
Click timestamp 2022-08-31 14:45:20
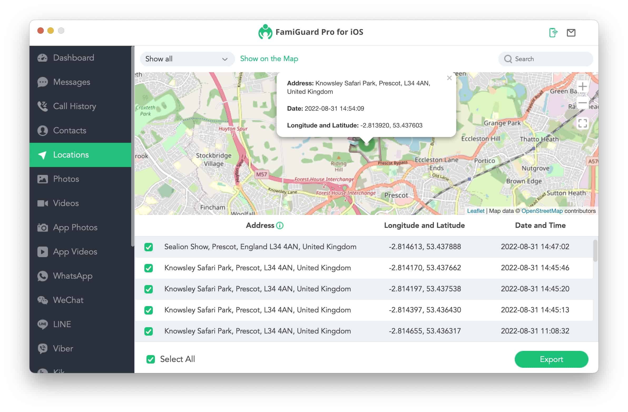[x=535, y=289]
